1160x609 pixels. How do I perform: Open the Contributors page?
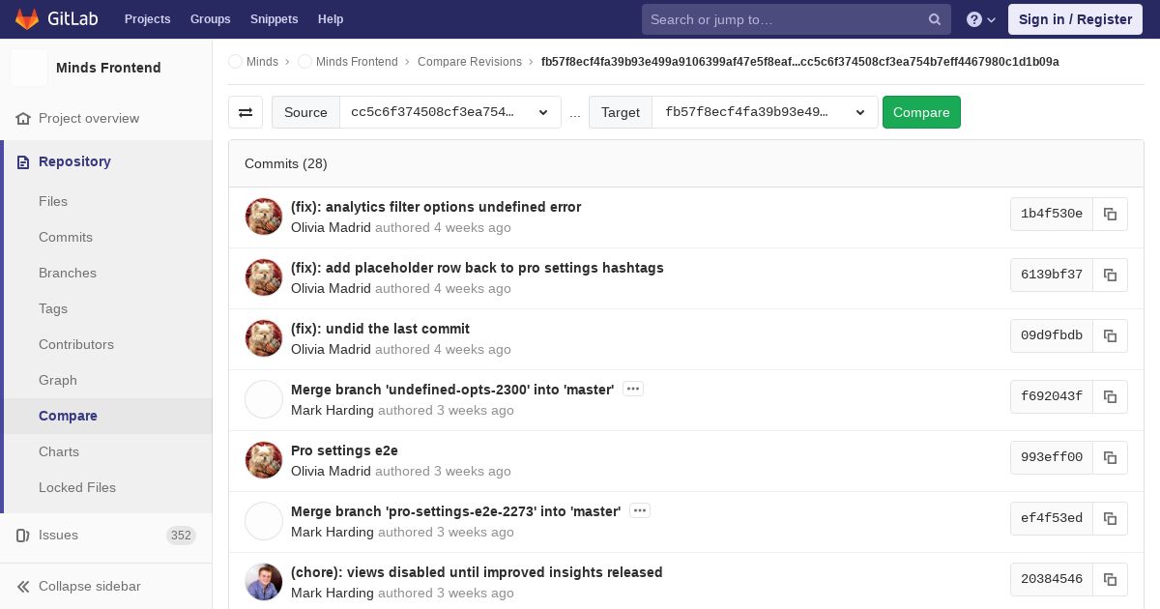pyautogui.click(x=76, y=344)
